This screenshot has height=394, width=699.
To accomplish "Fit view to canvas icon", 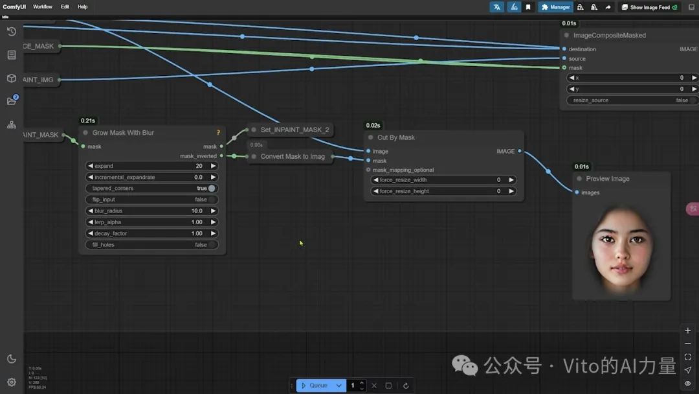I will click(x=687, y=356).
